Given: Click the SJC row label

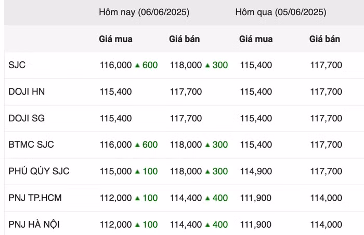Looking at the screenshot, I should (x=17, y=66).
